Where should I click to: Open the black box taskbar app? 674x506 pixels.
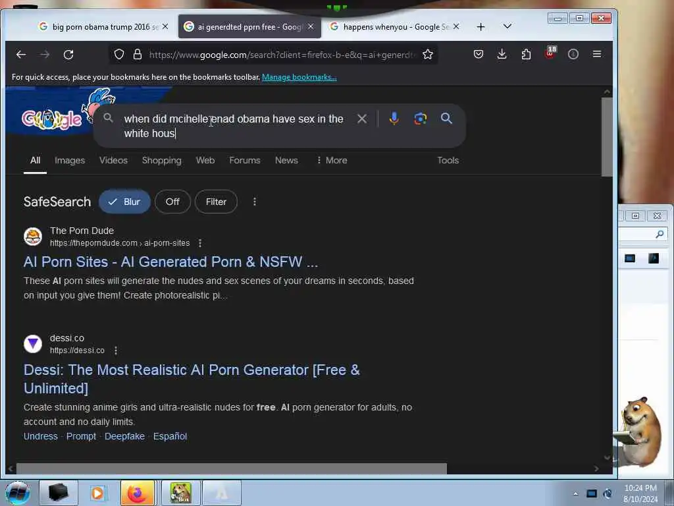tap(59, 493)
